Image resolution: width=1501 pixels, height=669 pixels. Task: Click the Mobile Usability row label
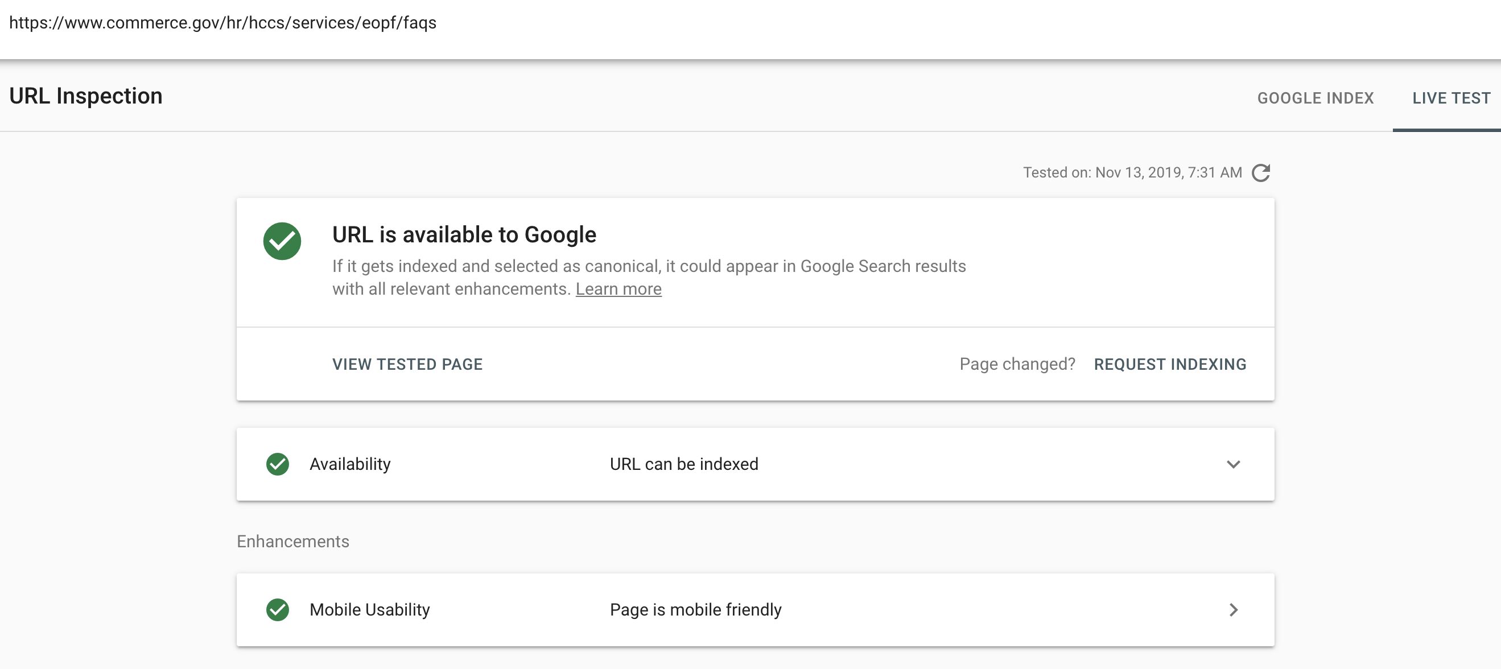tap(369, 610)
